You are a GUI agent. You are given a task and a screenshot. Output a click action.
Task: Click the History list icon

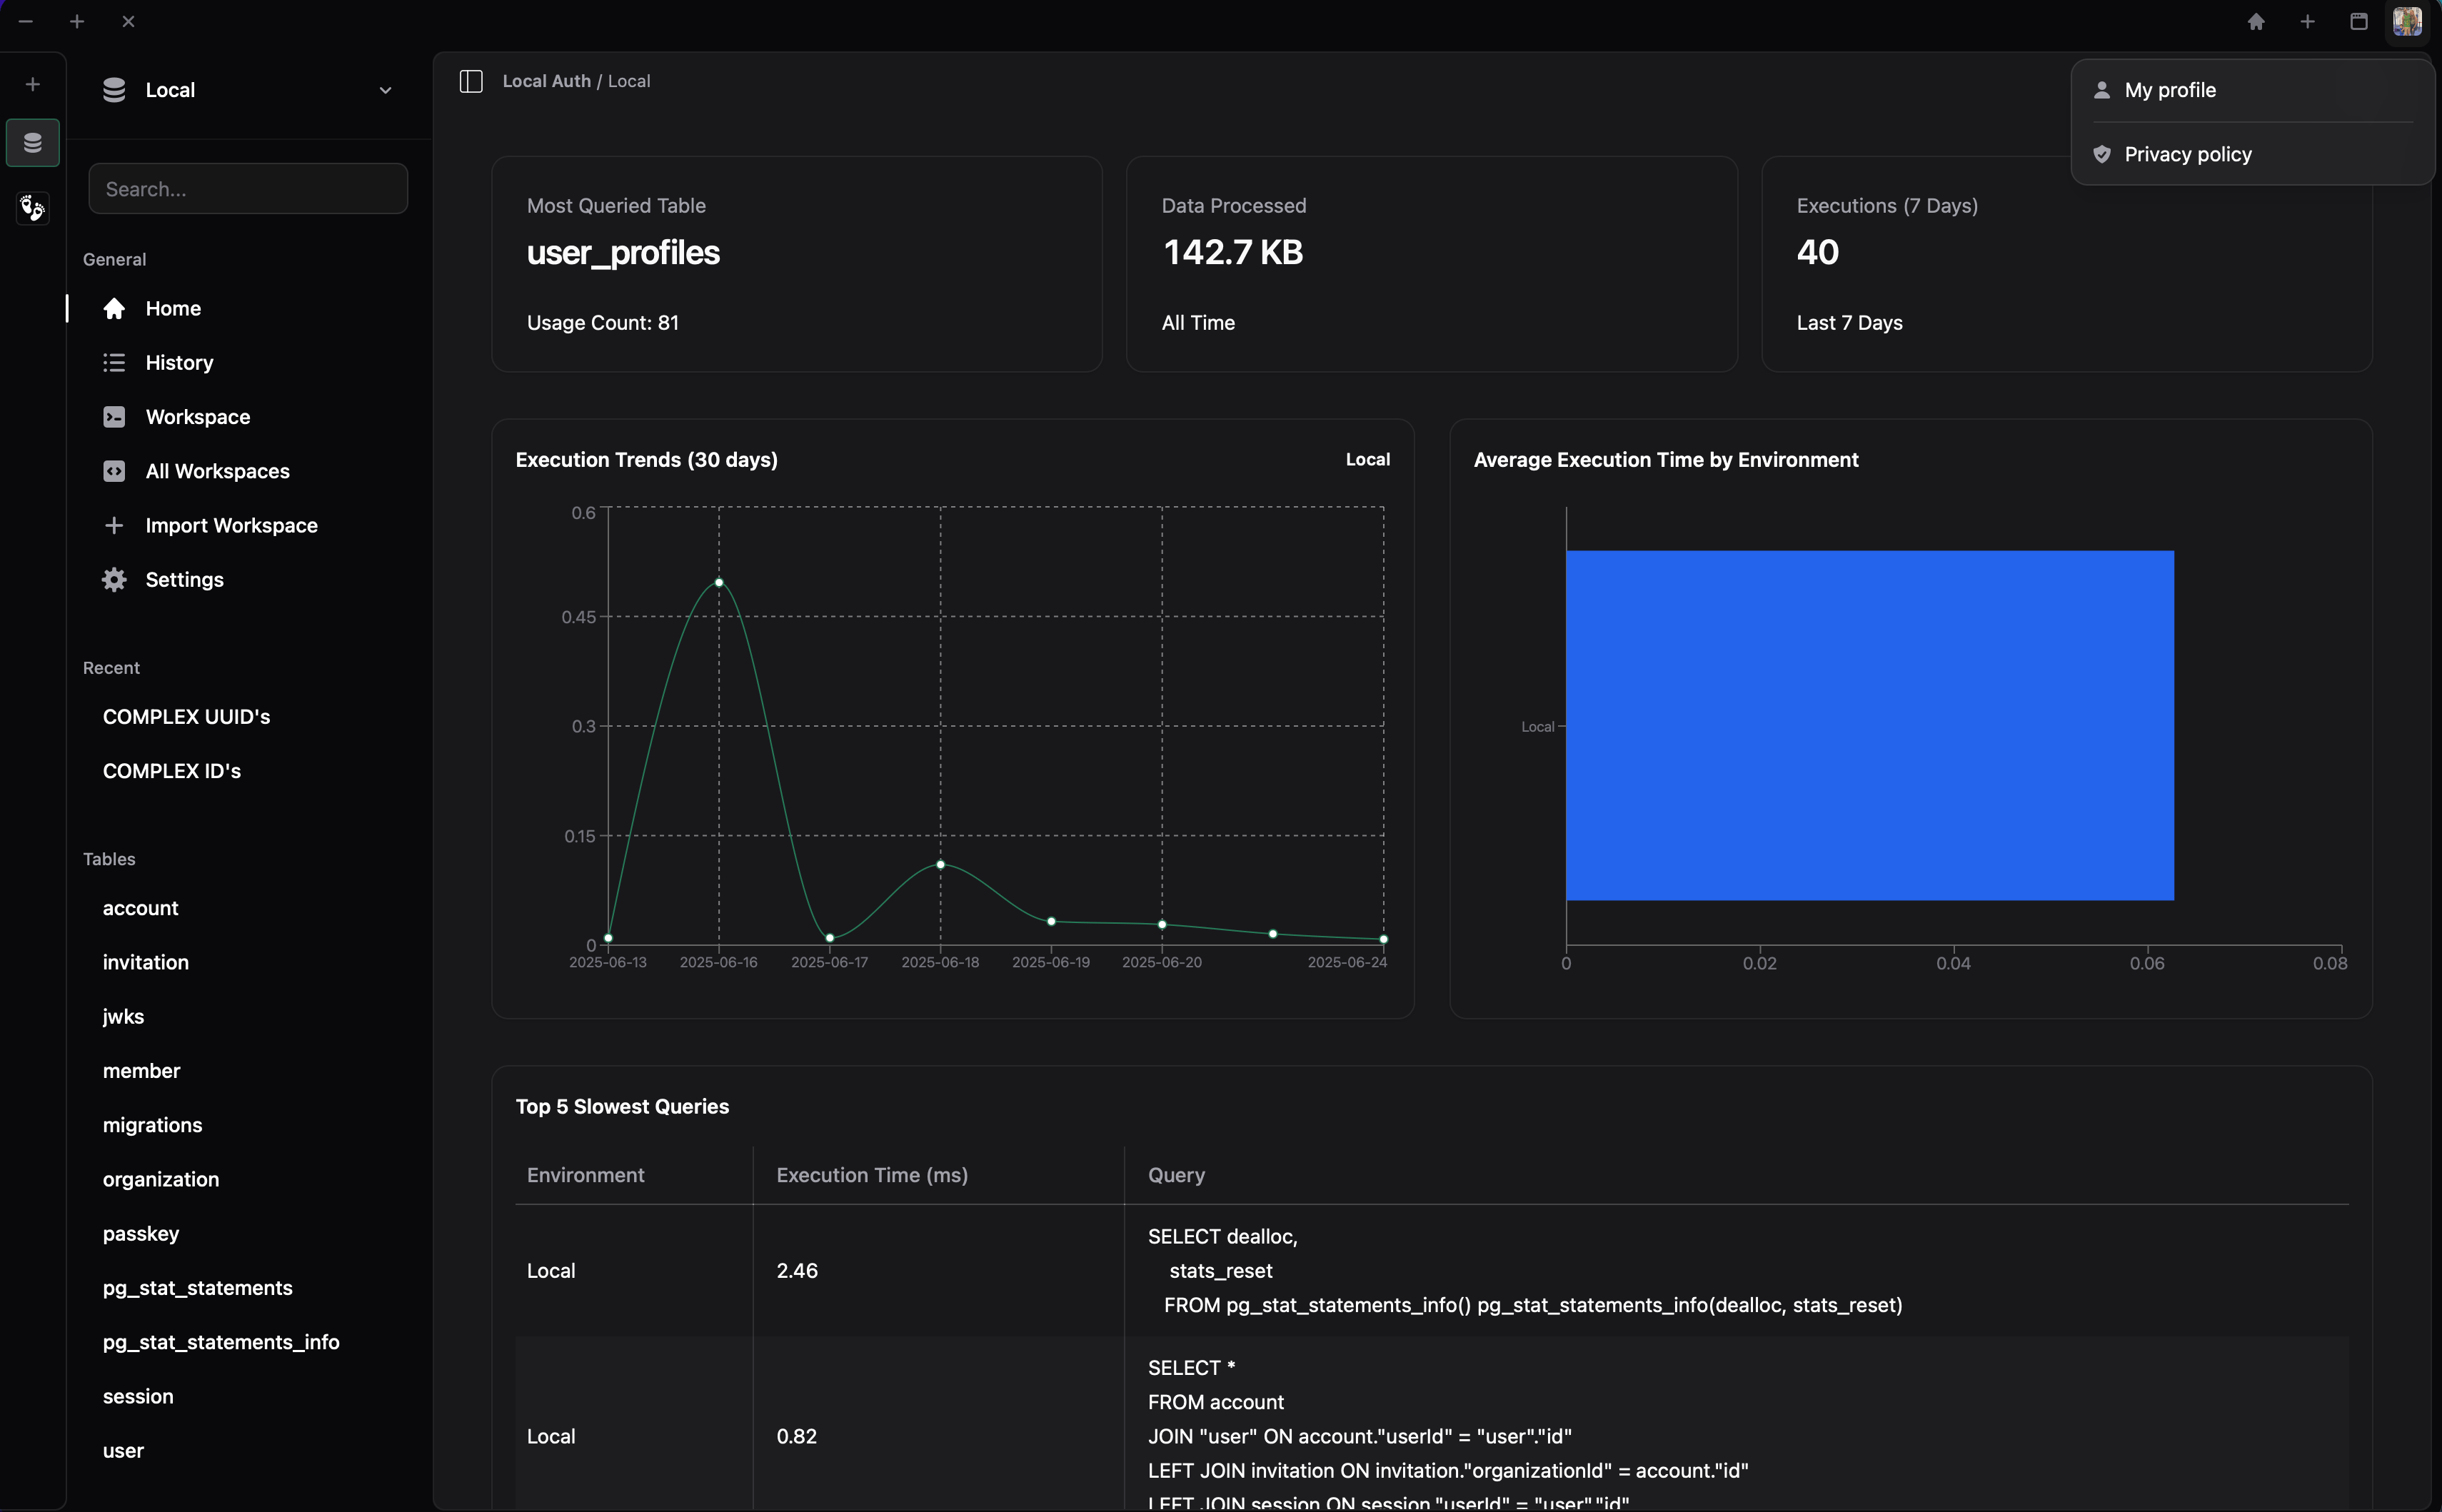coord(114,363)
